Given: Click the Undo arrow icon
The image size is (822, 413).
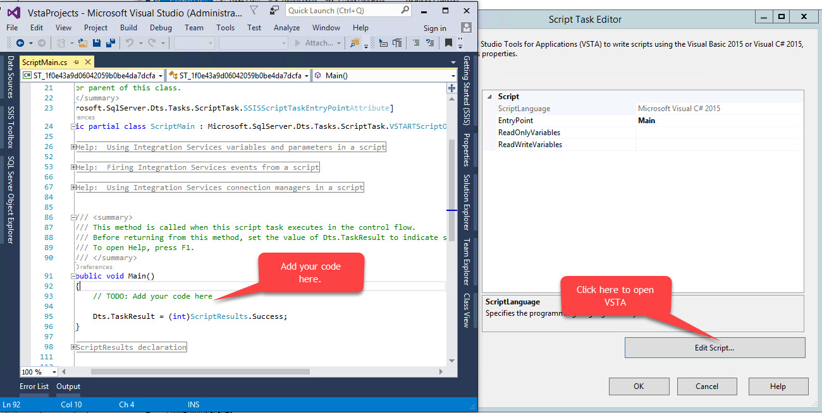Looking at the screenshot, I should point(129,43).
